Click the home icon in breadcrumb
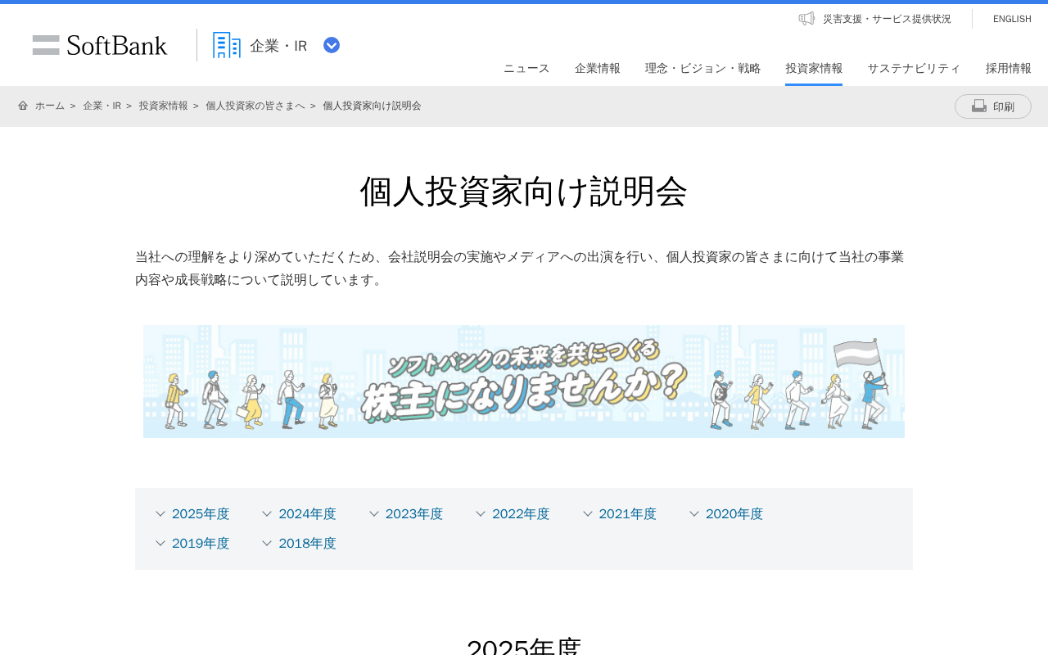 click(23, 106)
